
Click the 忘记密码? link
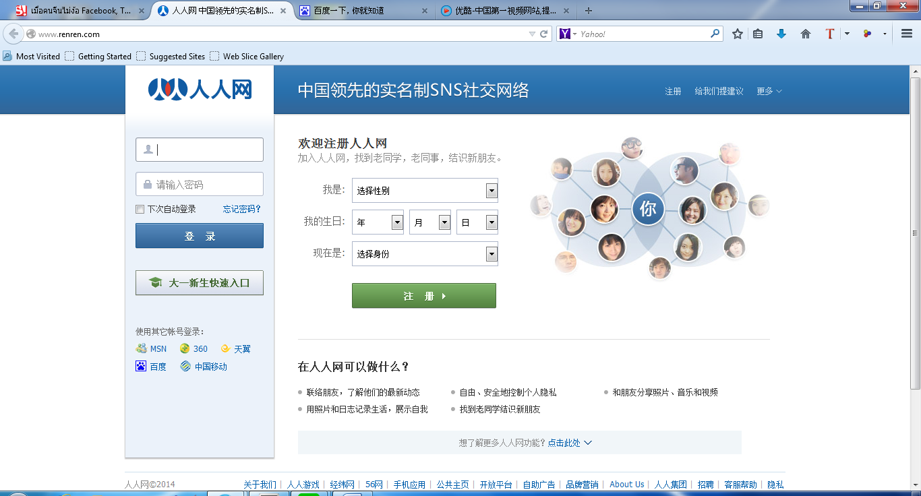point(242,209)
